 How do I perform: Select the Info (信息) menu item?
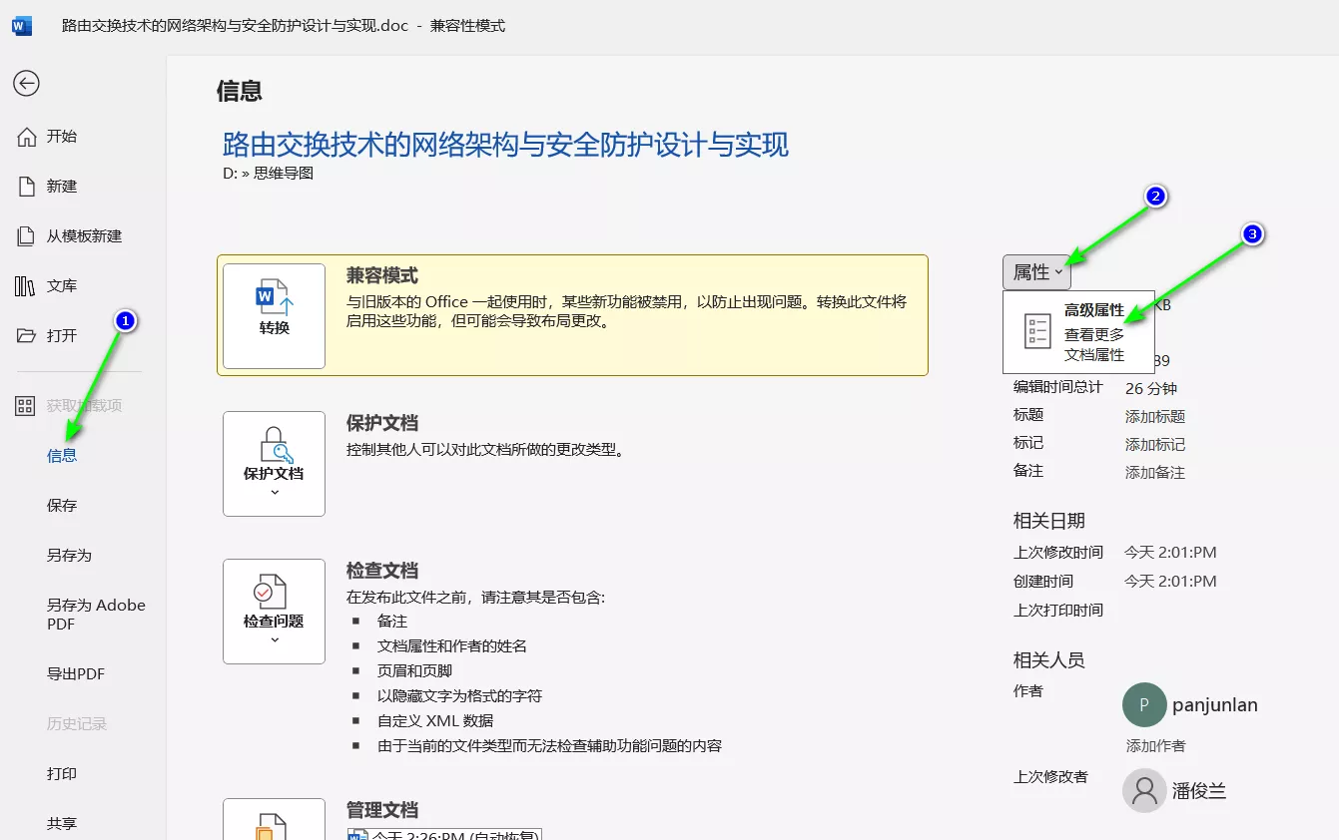pos(62,456)
